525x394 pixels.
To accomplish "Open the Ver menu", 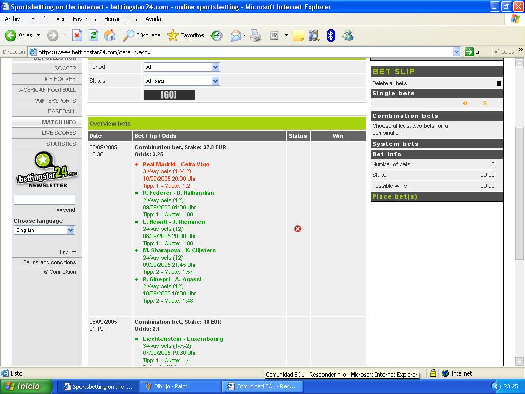I will coord(60,19).
